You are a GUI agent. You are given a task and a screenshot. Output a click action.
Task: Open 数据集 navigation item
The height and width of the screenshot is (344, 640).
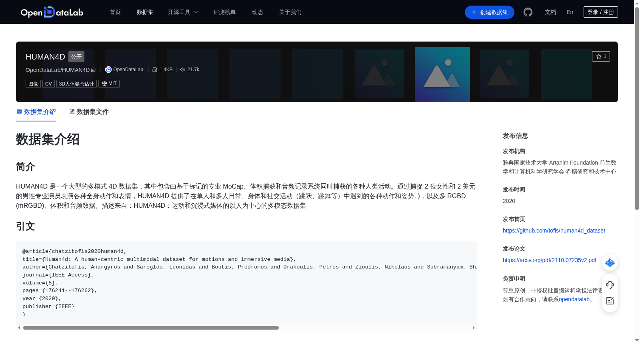145,12
